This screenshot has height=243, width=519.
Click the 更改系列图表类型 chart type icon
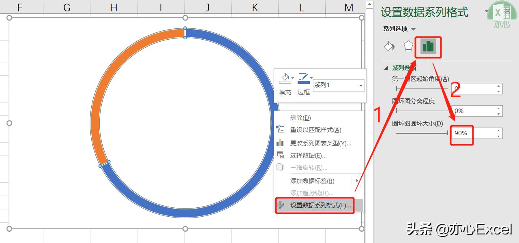tap(280, 143)
